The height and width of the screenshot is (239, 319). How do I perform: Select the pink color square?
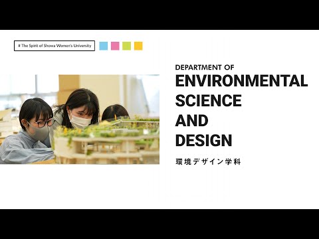coord(115,46)
